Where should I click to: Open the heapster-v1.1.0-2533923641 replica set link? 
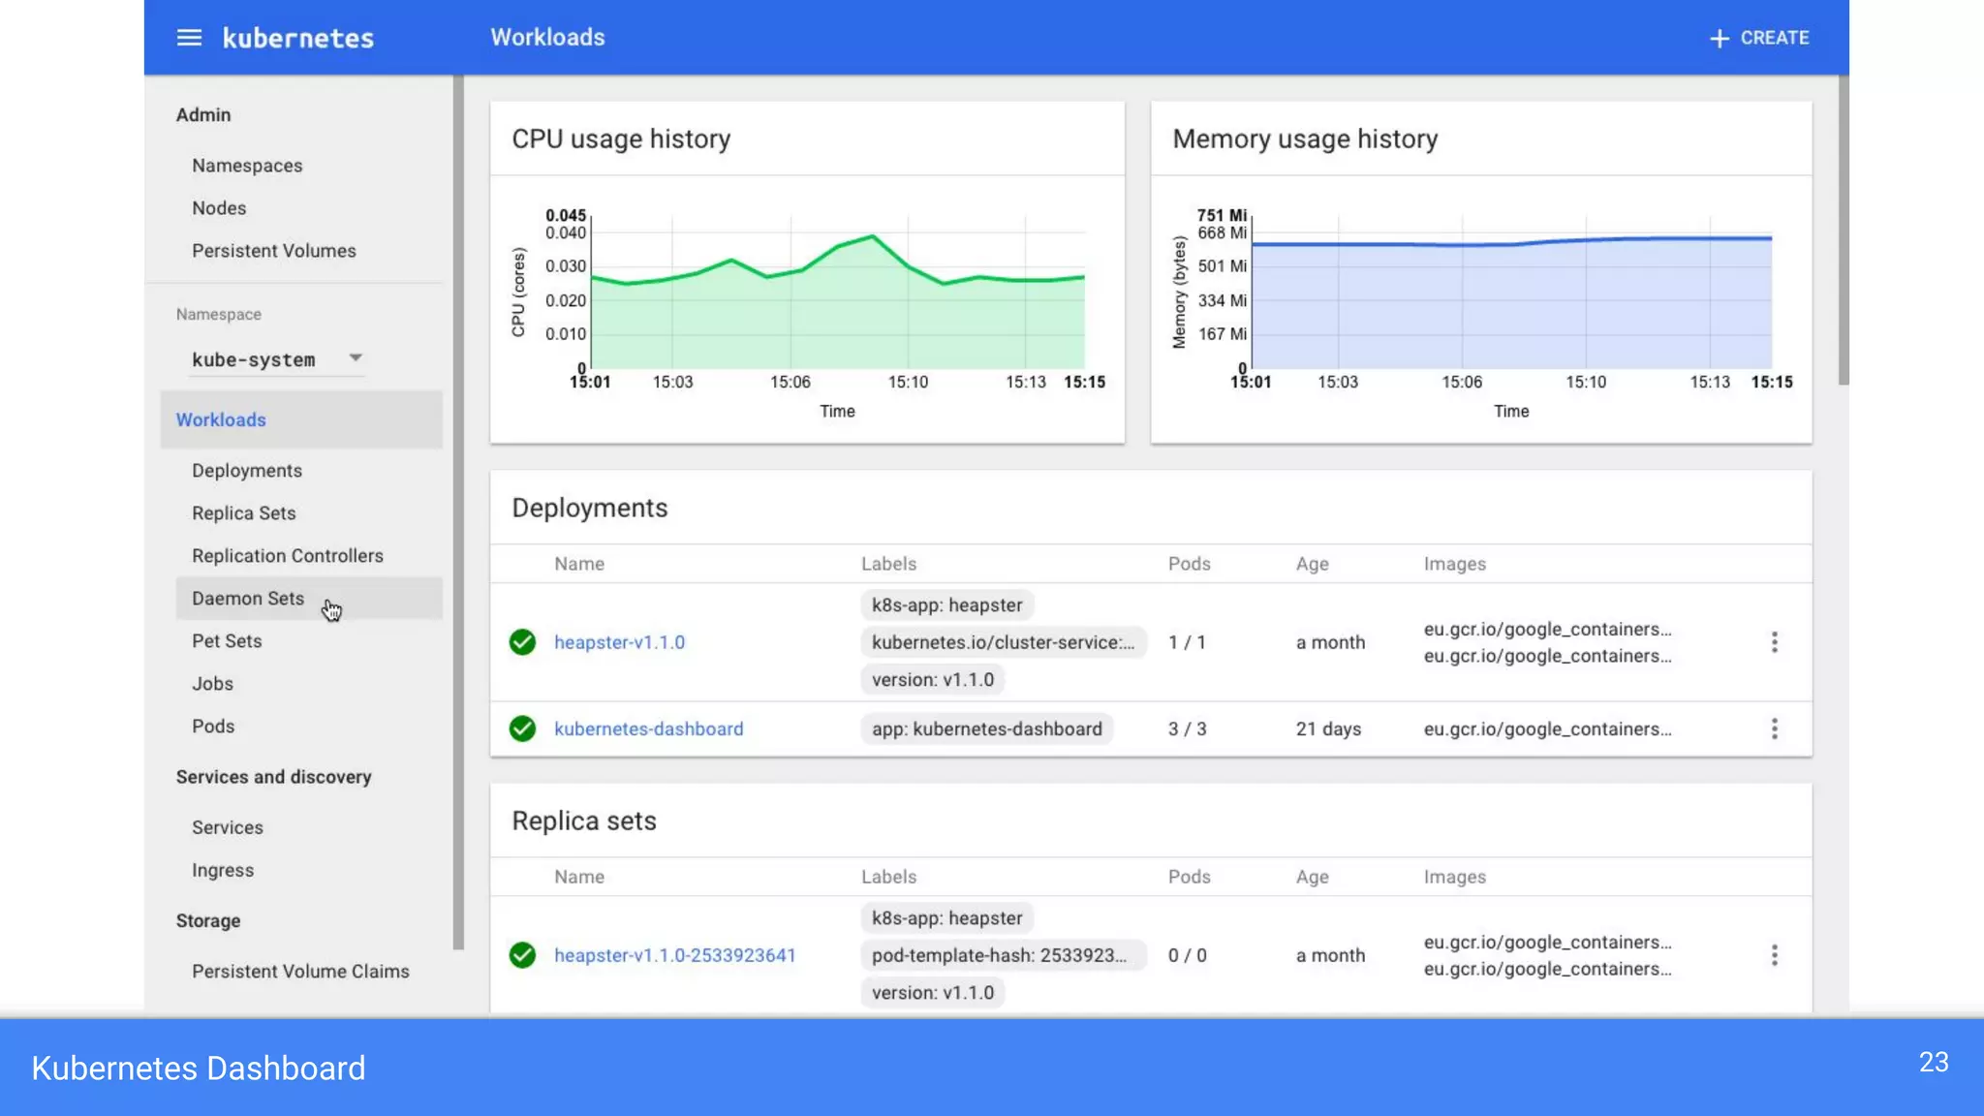[675, 955]
